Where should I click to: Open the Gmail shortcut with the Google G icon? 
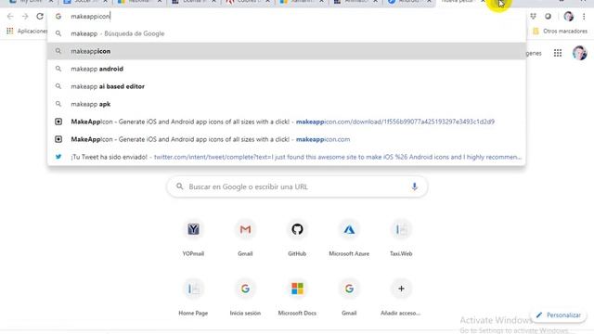349,297
